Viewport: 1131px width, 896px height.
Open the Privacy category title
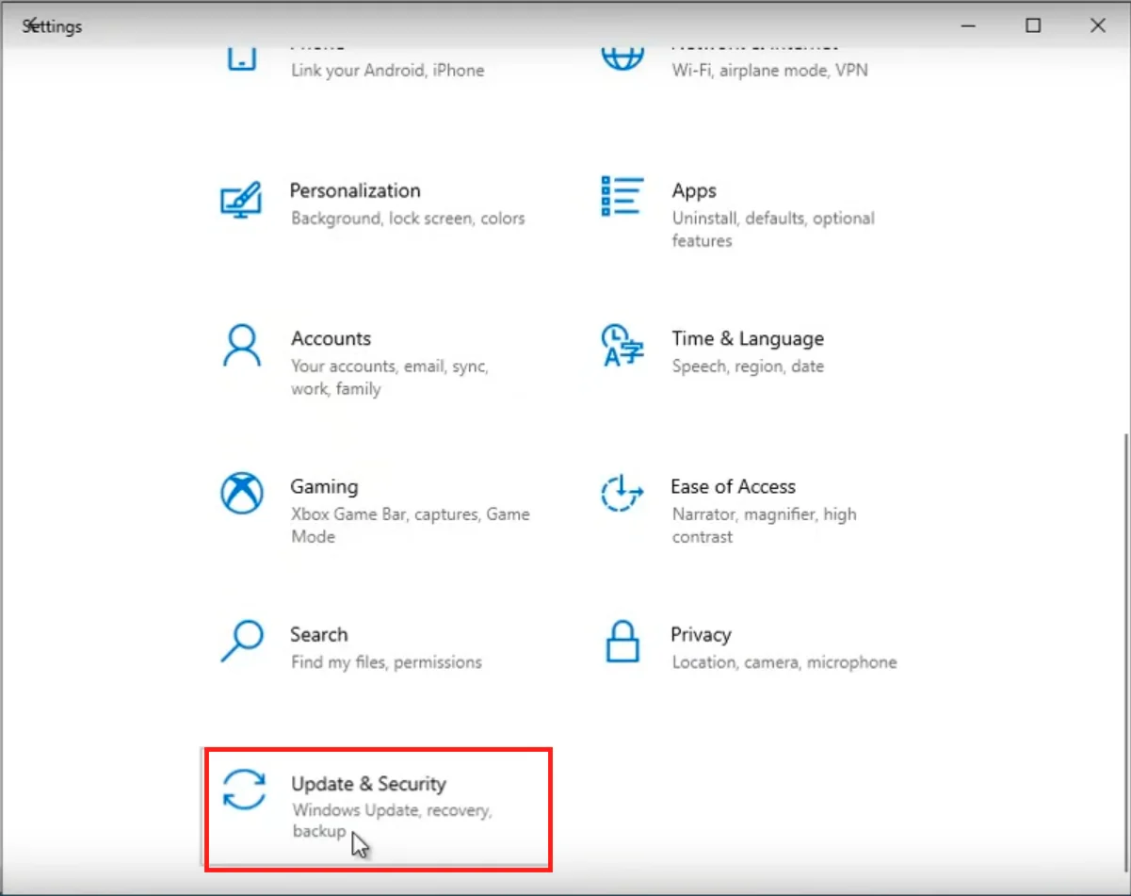click(x=701, y=634)
